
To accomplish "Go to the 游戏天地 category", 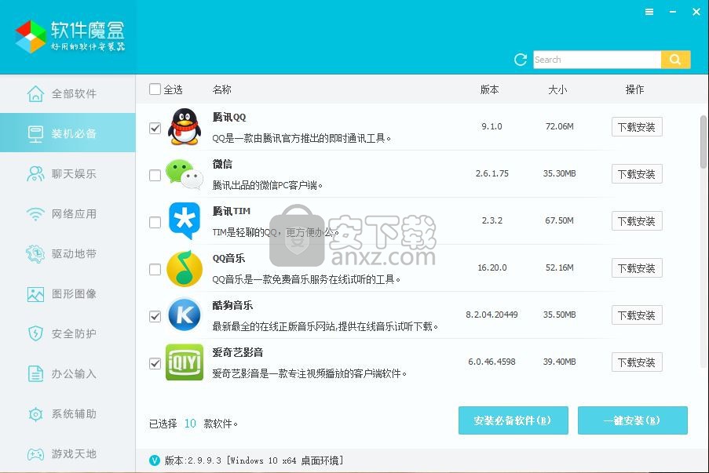I will point(68,454).
